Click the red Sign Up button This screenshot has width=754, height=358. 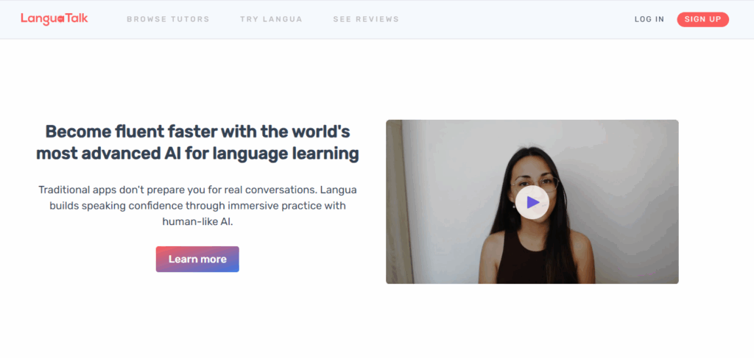tap(702, 19)
